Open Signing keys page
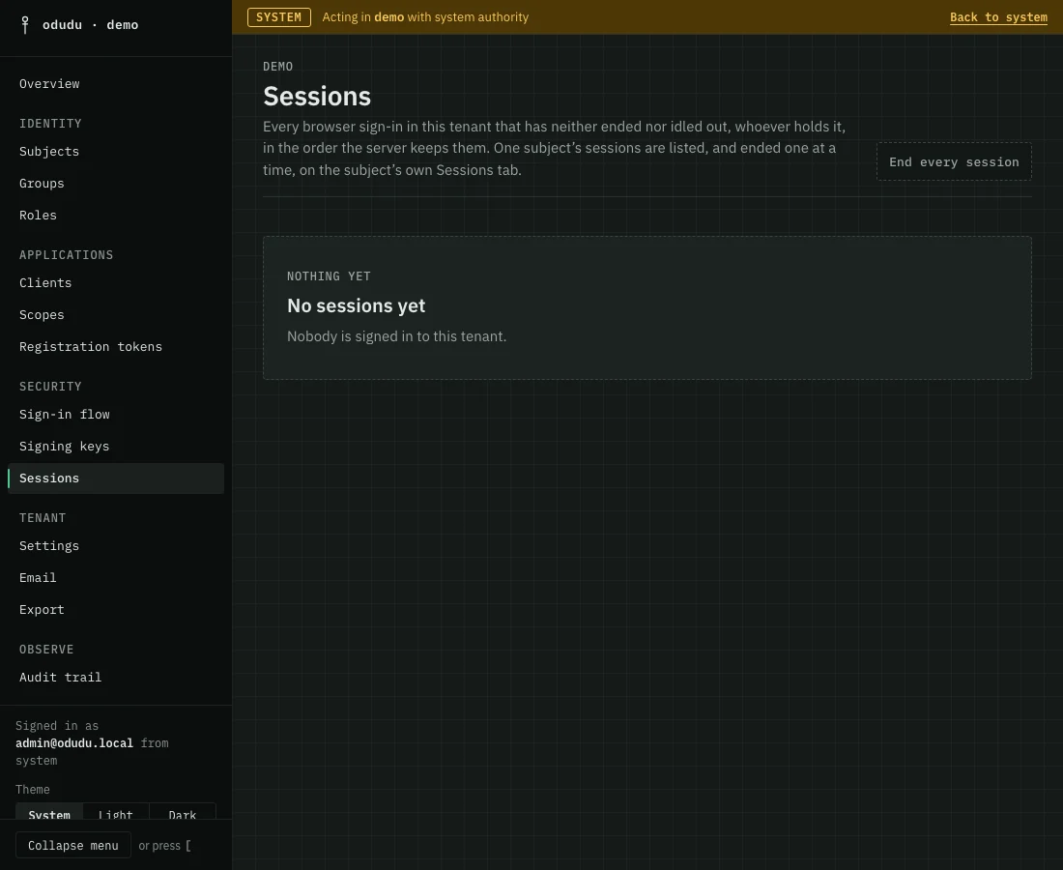 pos(116,447)
